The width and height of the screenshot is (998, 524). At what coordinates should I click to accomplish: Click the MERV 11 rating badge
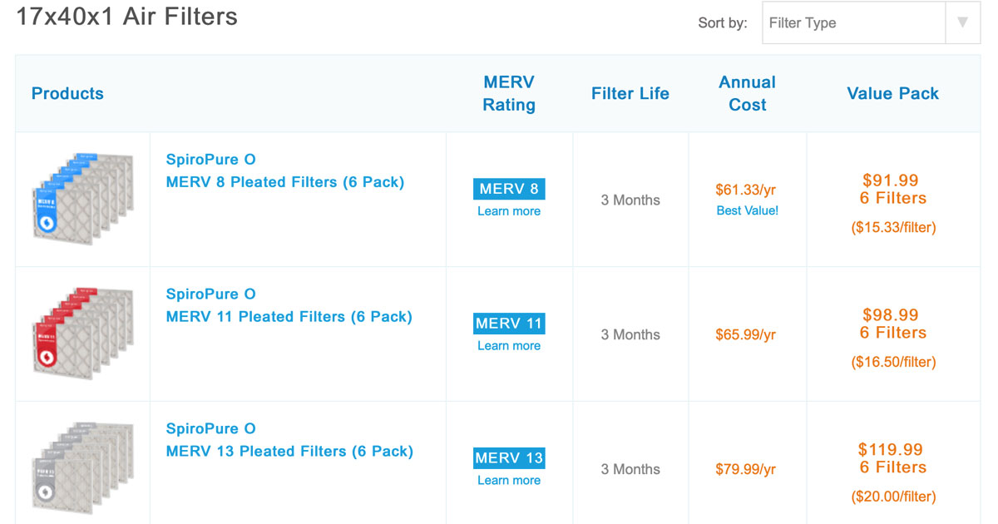pos(509,324)
